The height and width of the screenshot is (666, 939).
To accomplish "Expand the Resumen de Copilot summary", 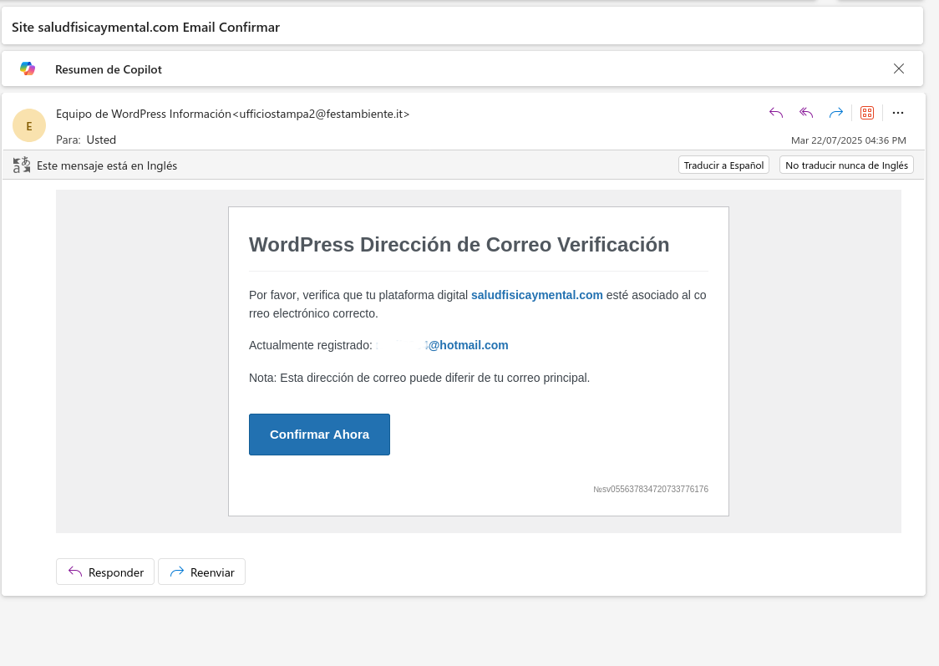I will point(109,69).
